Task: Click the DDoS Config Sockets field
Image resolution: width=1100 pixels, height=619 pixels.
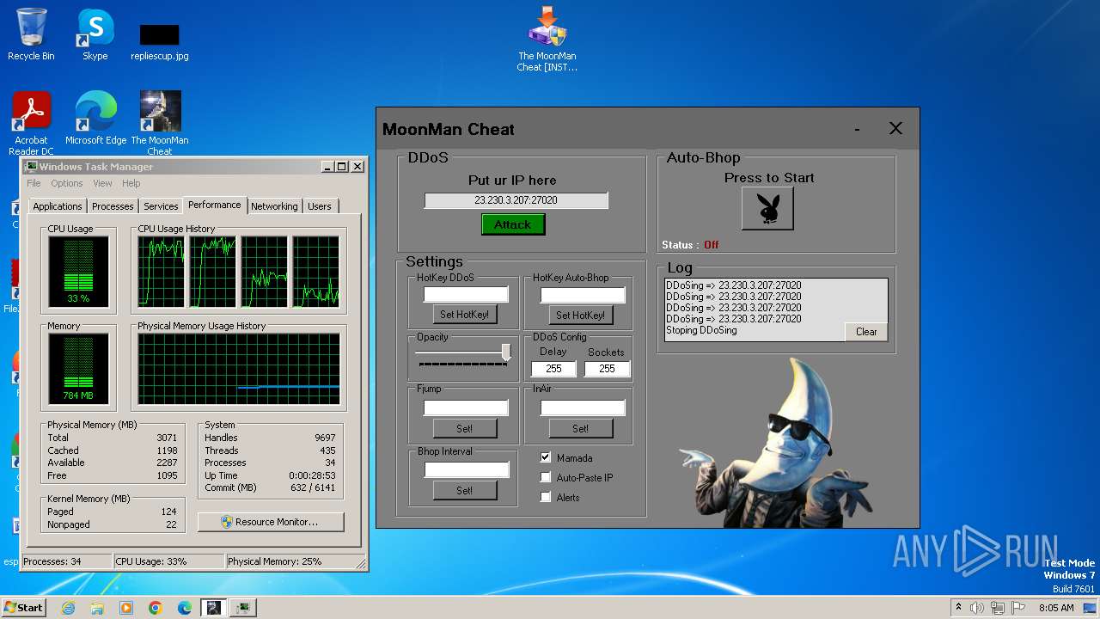Action: [x=607, y=369]
